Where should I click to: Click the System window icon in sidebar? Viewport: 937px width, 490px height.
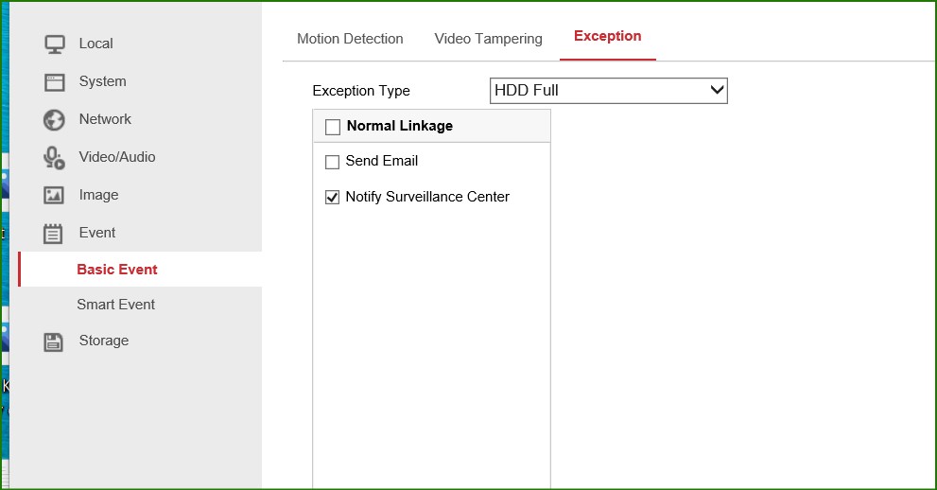[x=55, y=82]
